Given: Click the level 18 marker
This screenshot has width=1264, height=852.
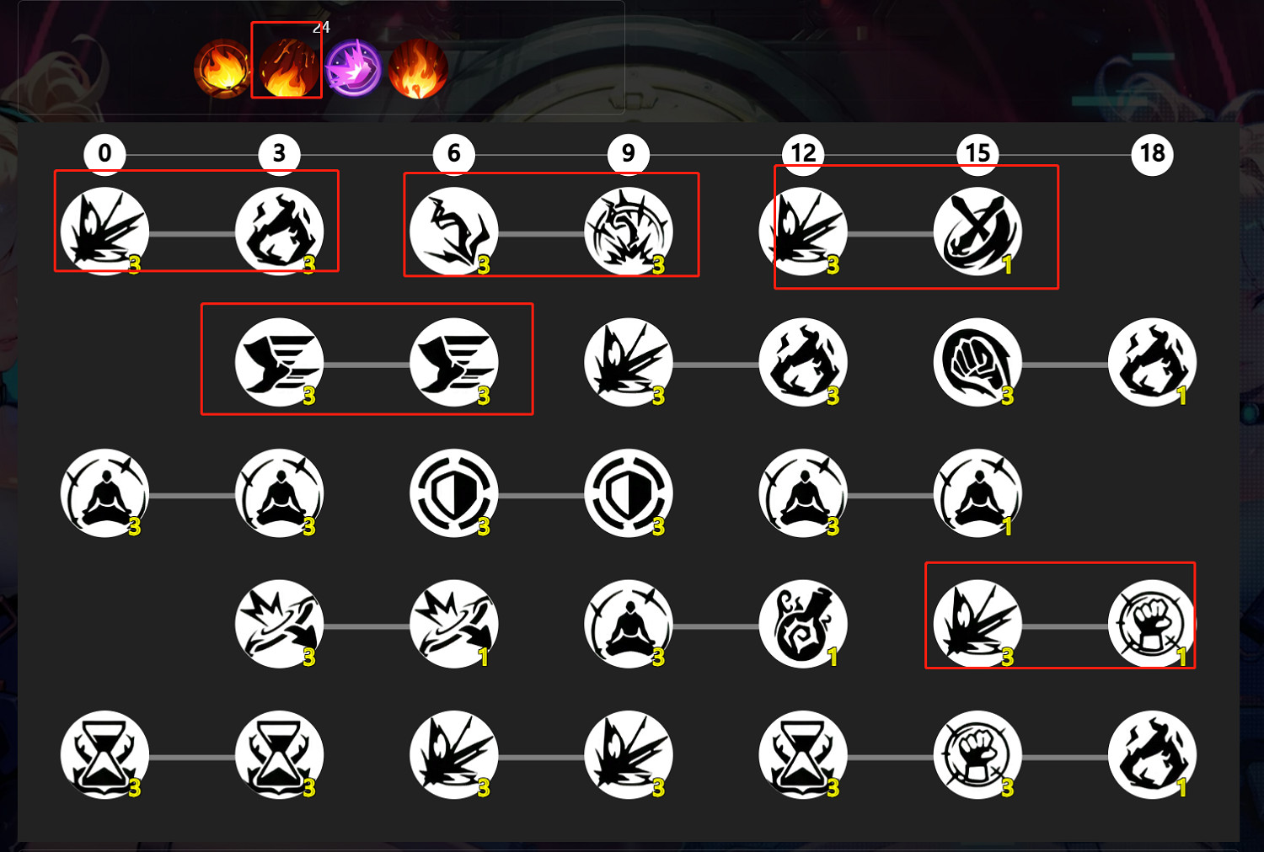Looking at the screenshot, I should (1152, 153).
